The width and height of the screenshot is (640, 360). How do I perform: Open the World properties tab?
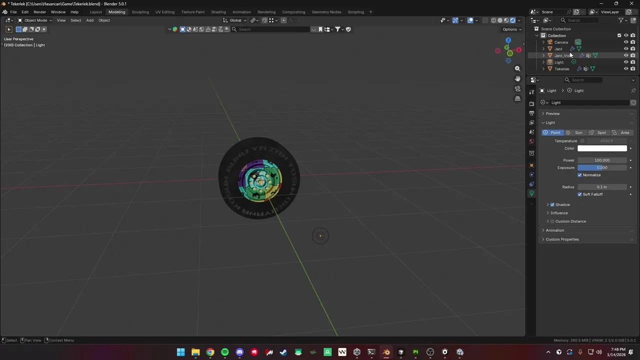click(x=531, y=141)
